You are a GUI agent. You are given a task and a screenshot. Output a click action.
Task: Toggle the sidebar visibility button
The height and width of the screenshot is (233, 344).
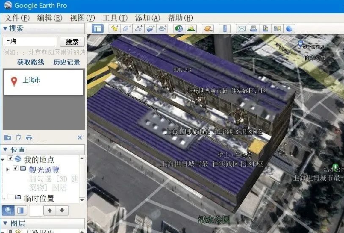[97, 29]
